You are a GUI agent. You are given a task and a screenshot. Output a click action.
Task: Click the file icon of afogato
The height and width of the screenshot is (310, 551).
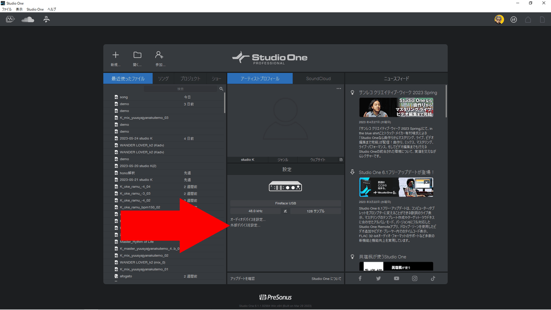point(116,276)
